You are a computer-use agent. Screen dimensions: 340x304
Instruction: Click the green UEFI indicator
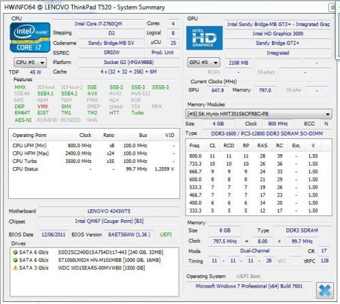point(166,234)
